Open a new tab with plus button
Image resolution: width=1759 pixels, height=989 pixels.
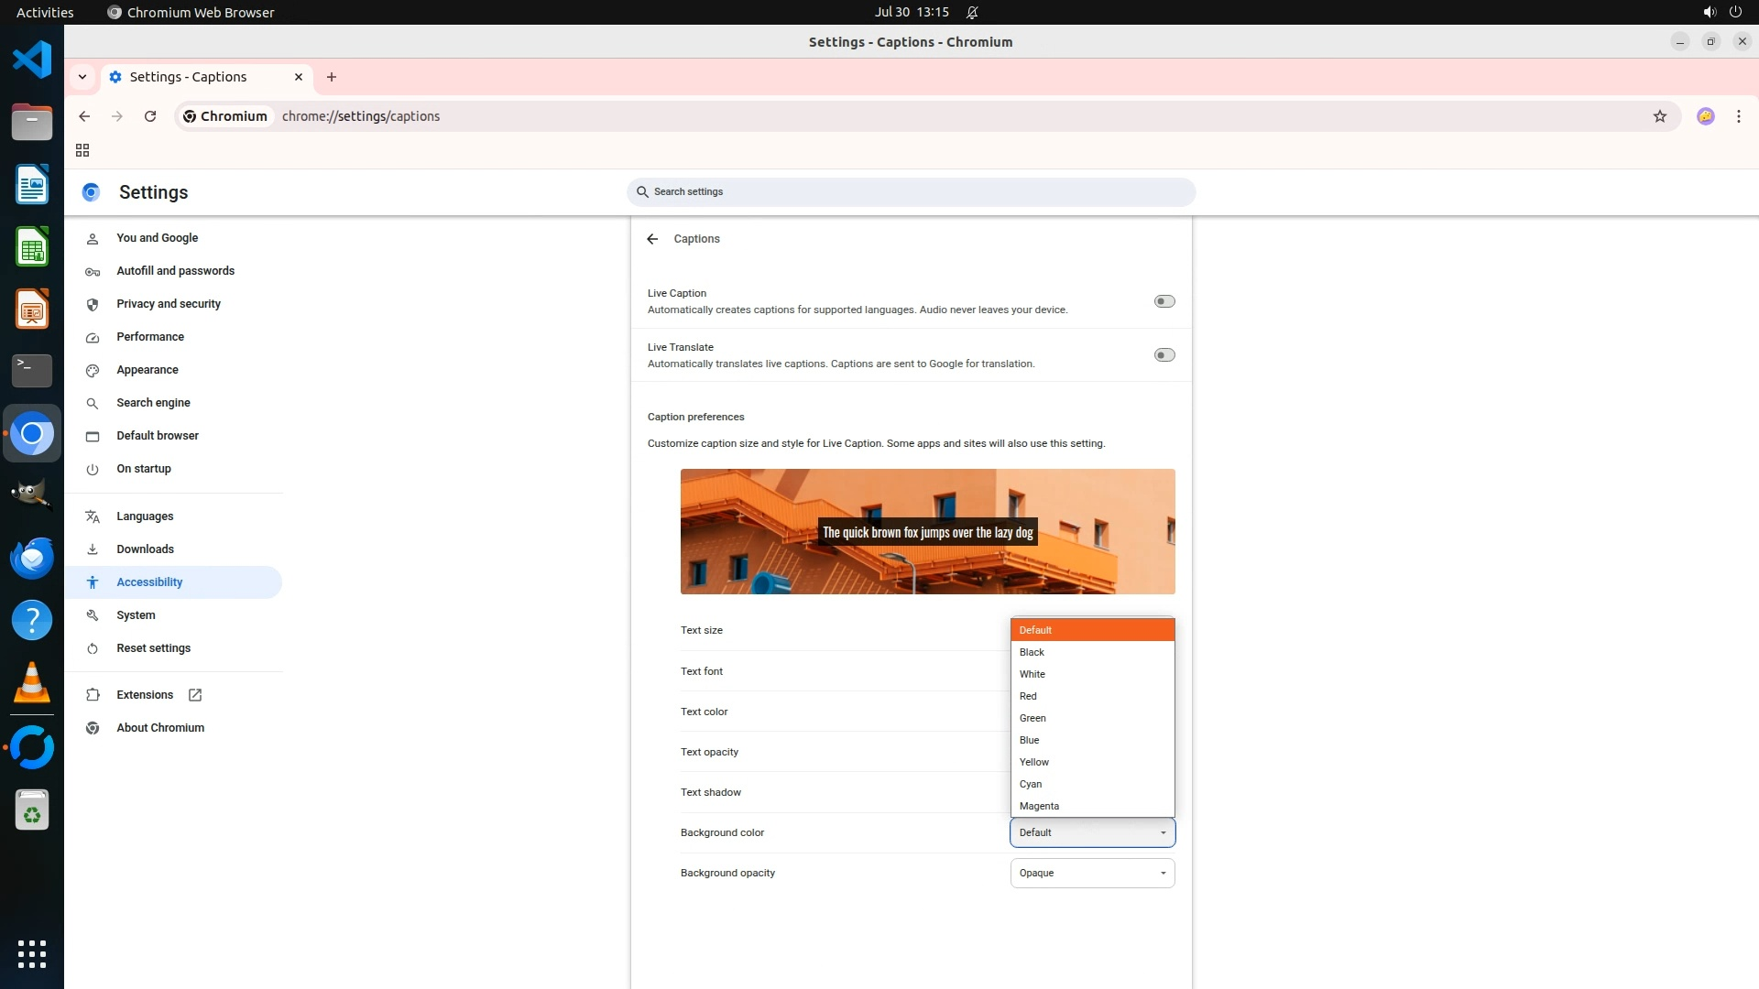[x=332, y=77]
